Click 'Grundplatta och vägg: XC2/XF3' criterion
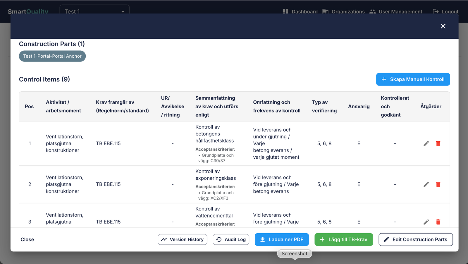468x264 pixels. (216, 196)
